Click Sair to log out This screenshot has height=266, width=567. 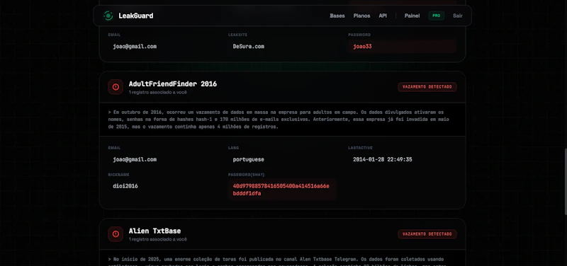tap(457, 16)
